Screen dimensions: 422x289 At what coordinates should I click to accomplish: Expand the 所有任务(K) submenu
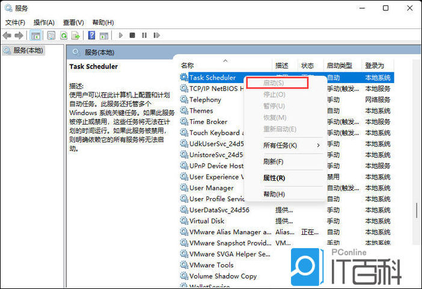[x=286, y=145]
